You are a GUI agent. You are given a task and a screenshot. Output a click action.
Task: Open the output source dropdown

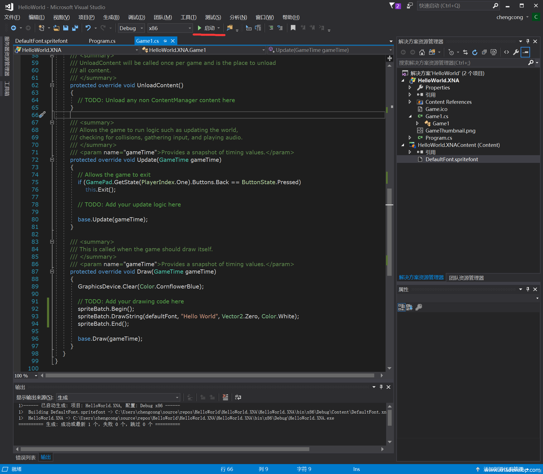tap(118, 398)
